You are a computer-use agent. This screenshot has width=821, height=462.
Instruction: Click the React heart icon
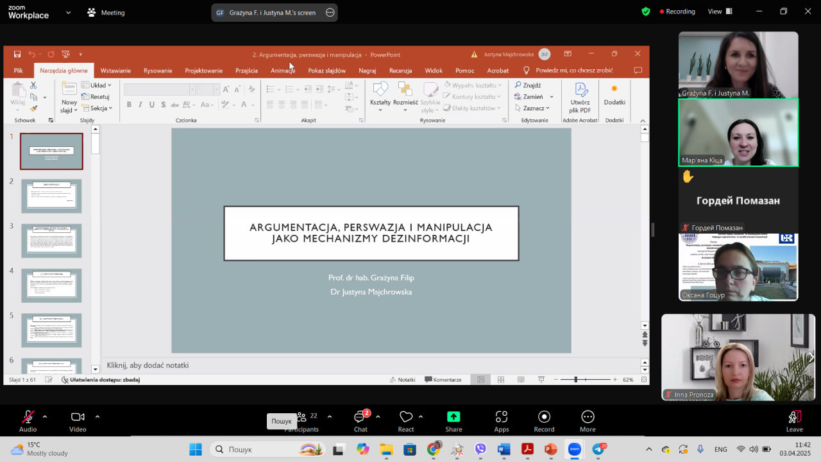[x=405, y=418]
